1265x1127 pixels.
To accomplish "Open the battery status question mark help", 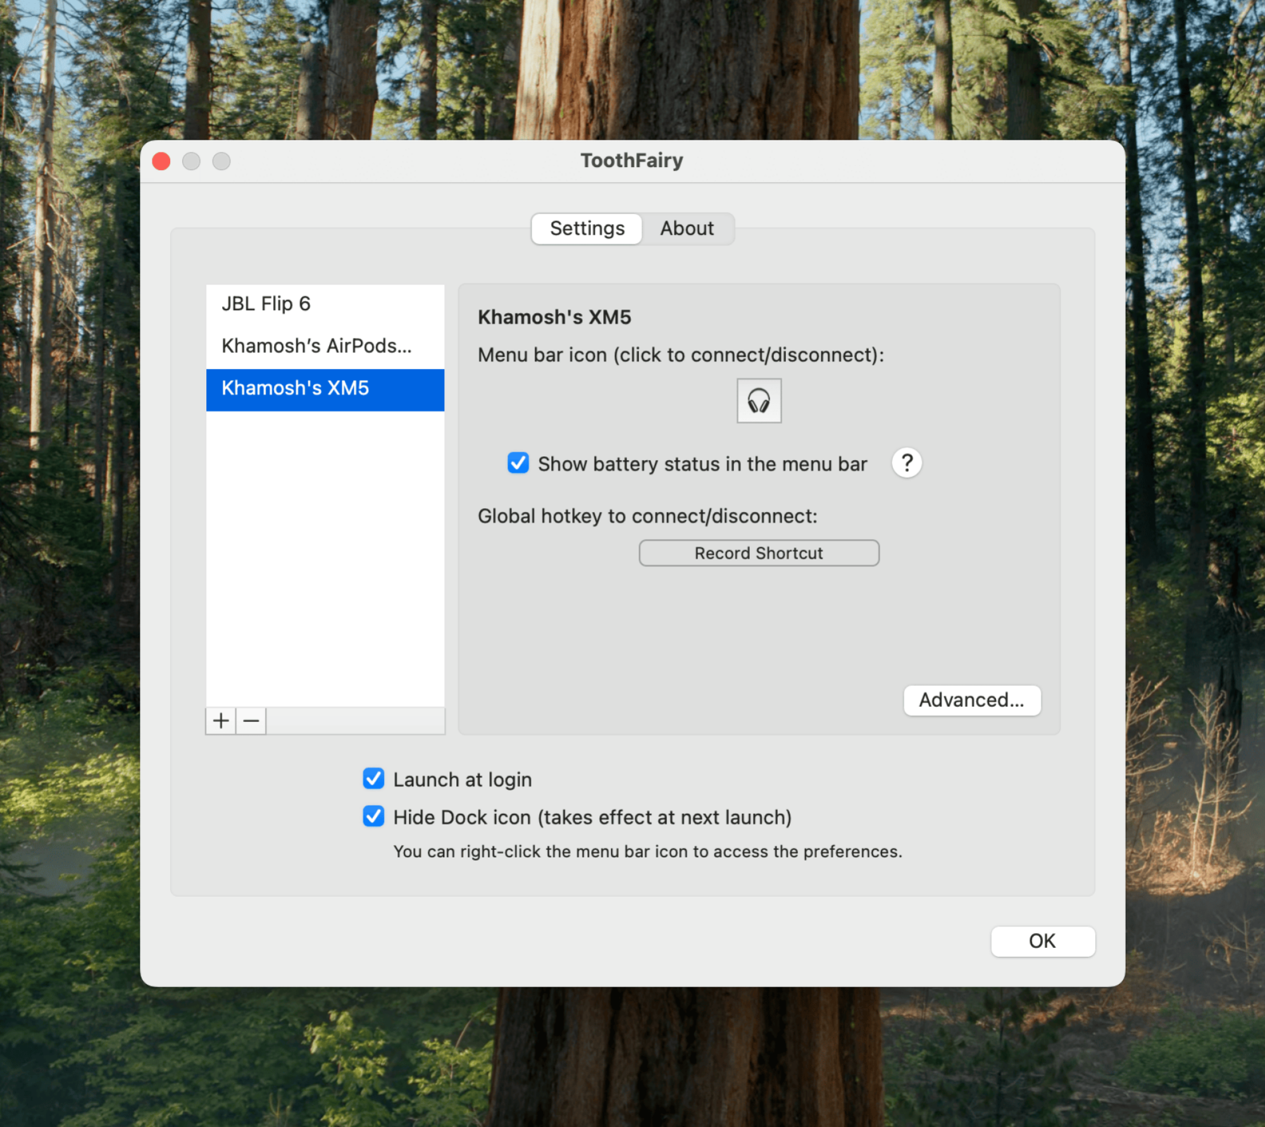I will 906,463.
